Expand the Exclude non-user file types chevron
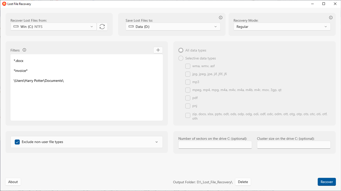341x191 pixels. (157, 142)
